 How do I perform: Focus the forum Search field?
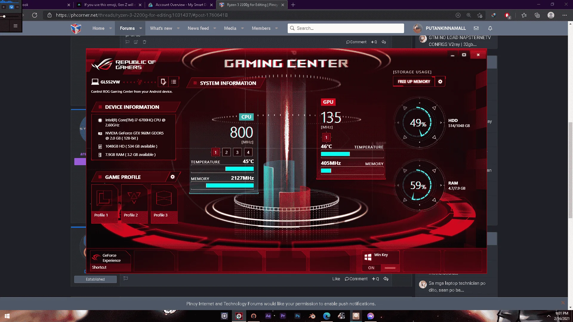click(346, 28)
